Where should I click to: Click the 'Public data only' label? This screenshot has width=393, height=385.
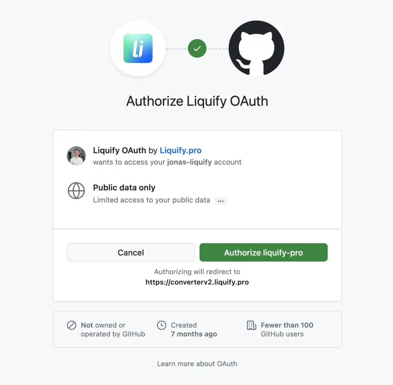(124, 188)
